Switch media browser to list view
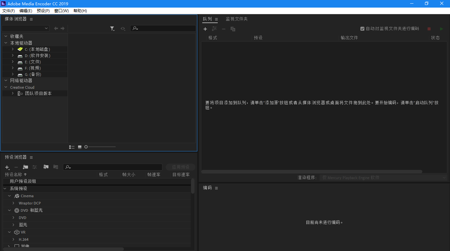Image resolution: width=450 pixels, height=251 pixels. 72,147
